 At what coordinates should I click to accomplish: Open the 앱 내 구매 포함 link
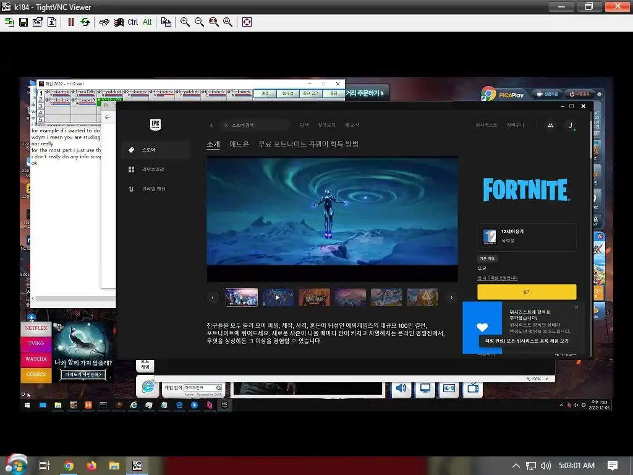pyautogui.click(x=498, y=278)
